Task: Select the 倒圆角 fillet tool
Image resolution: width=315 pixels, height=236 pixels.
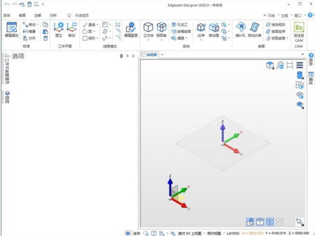Action: point(161,30)
